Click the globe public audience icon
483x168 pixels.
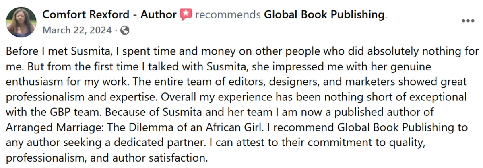click(125, 30)
